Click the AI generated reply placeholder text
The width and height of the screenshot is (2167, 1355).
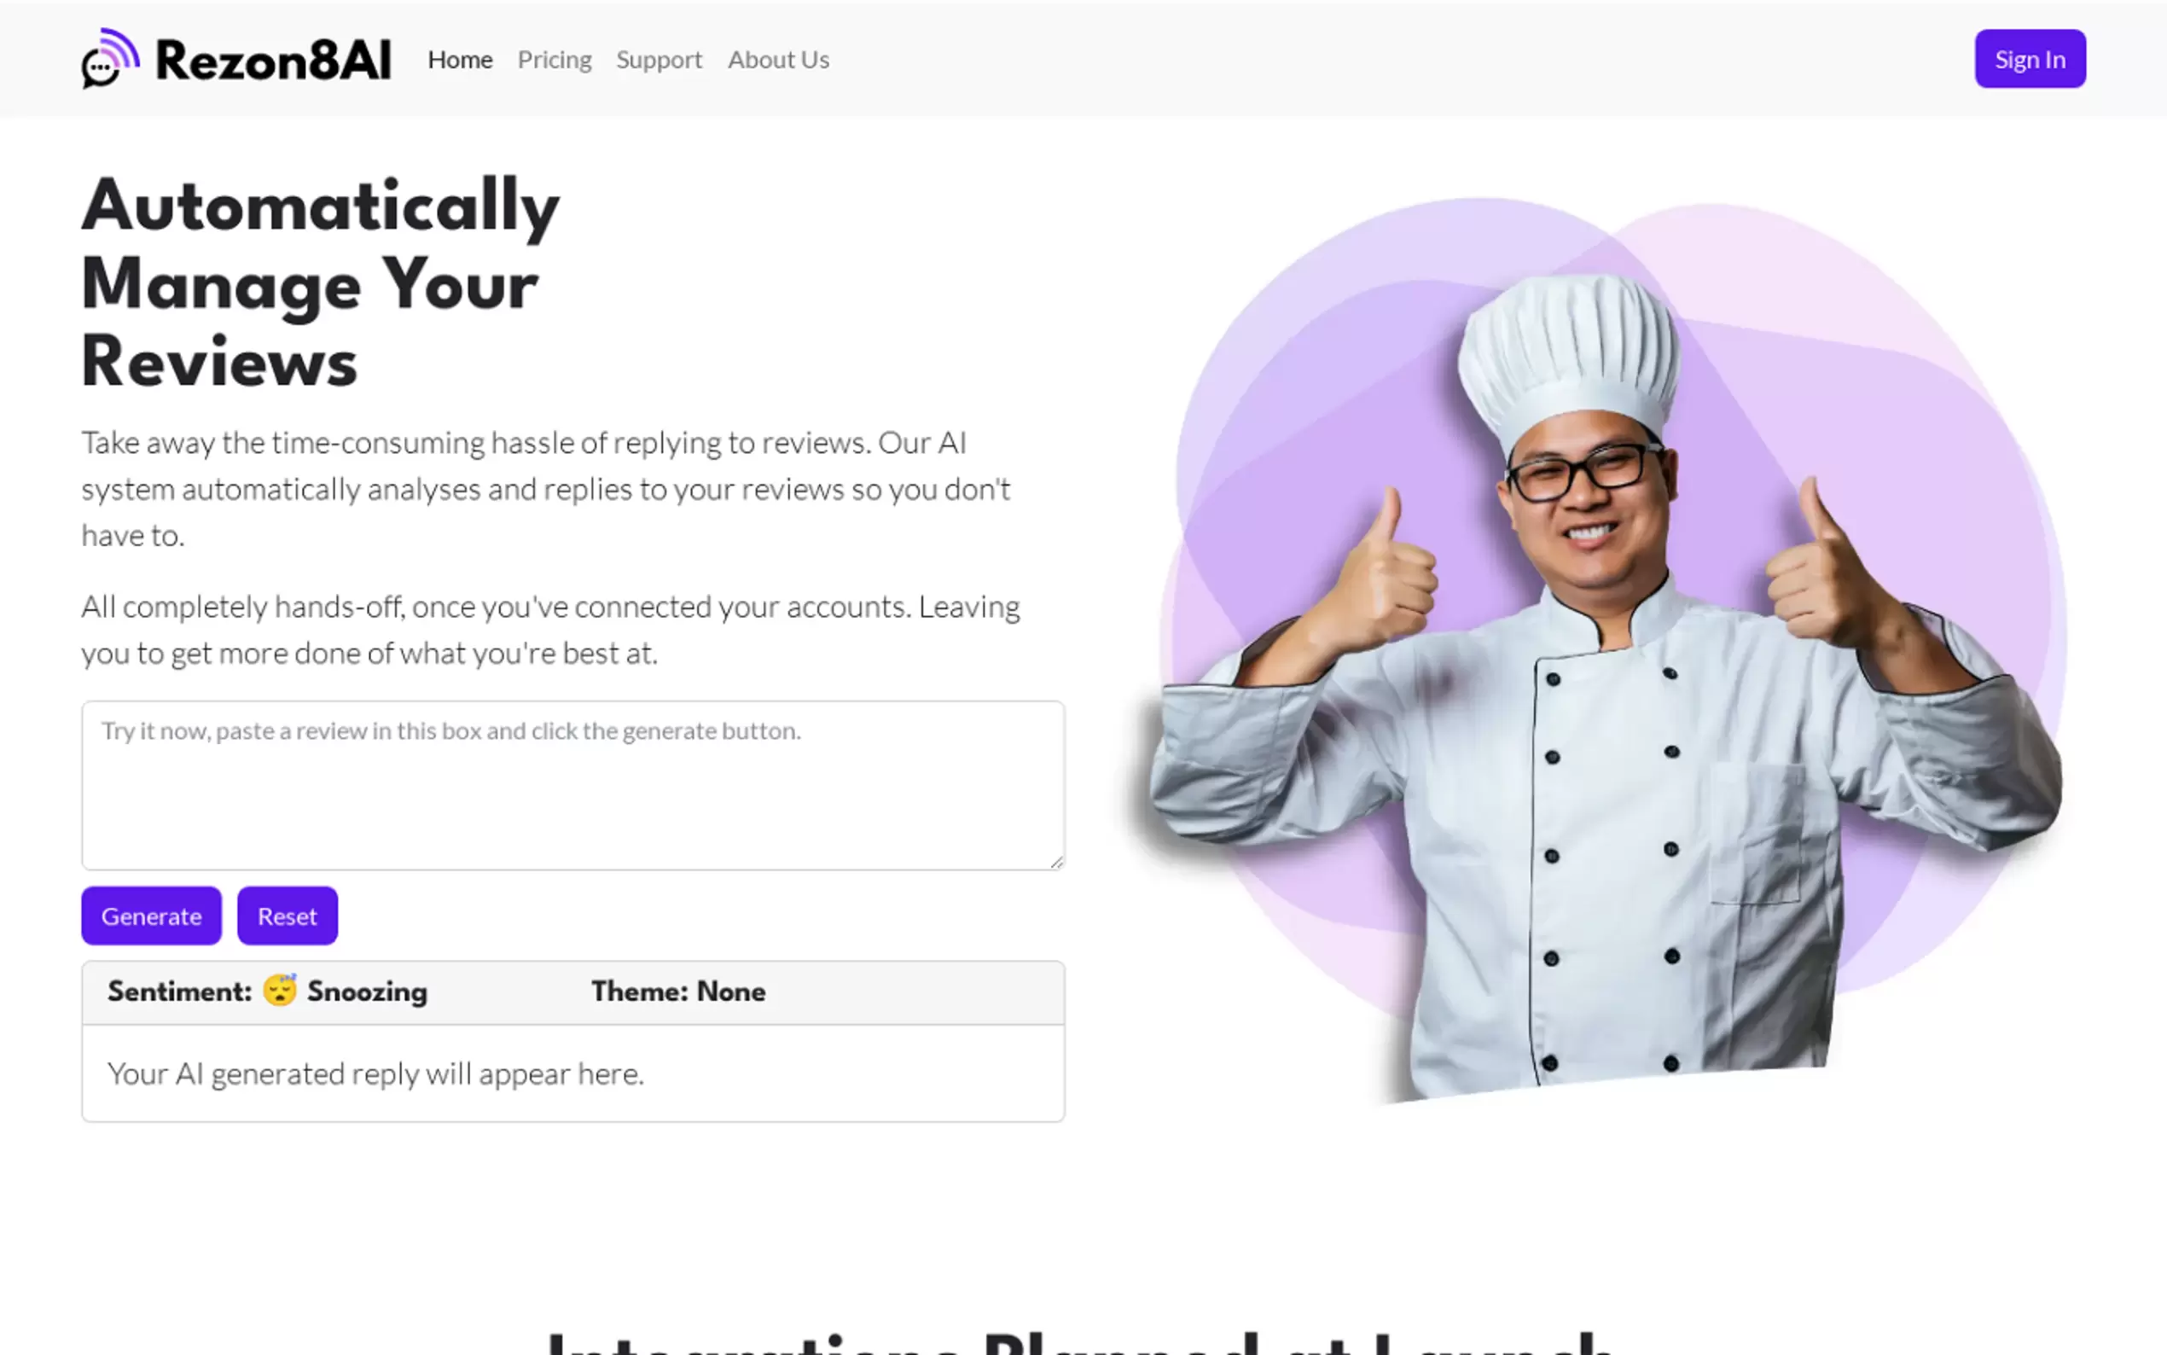(376, 1073)
